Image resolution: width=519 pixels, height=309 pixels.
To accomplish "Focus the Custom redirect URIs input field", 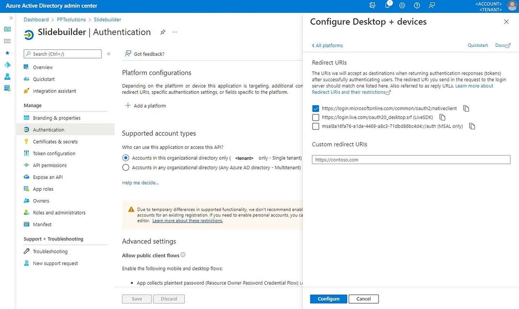I will 411,160.
